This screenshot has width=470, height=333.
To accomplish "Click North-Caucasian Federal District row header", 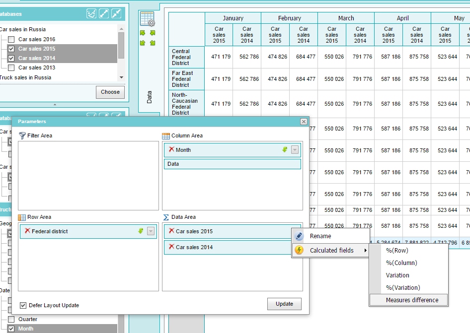I will (x=187, y=104).
